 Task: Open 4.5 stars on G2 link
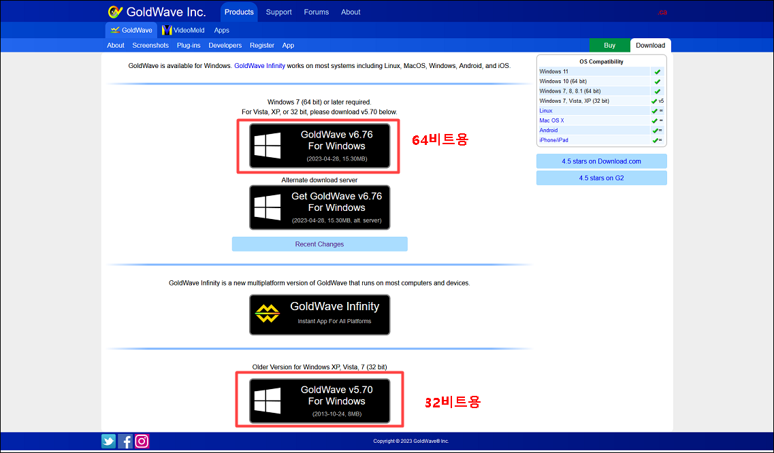pyautogui.click(x=601, y=178)
